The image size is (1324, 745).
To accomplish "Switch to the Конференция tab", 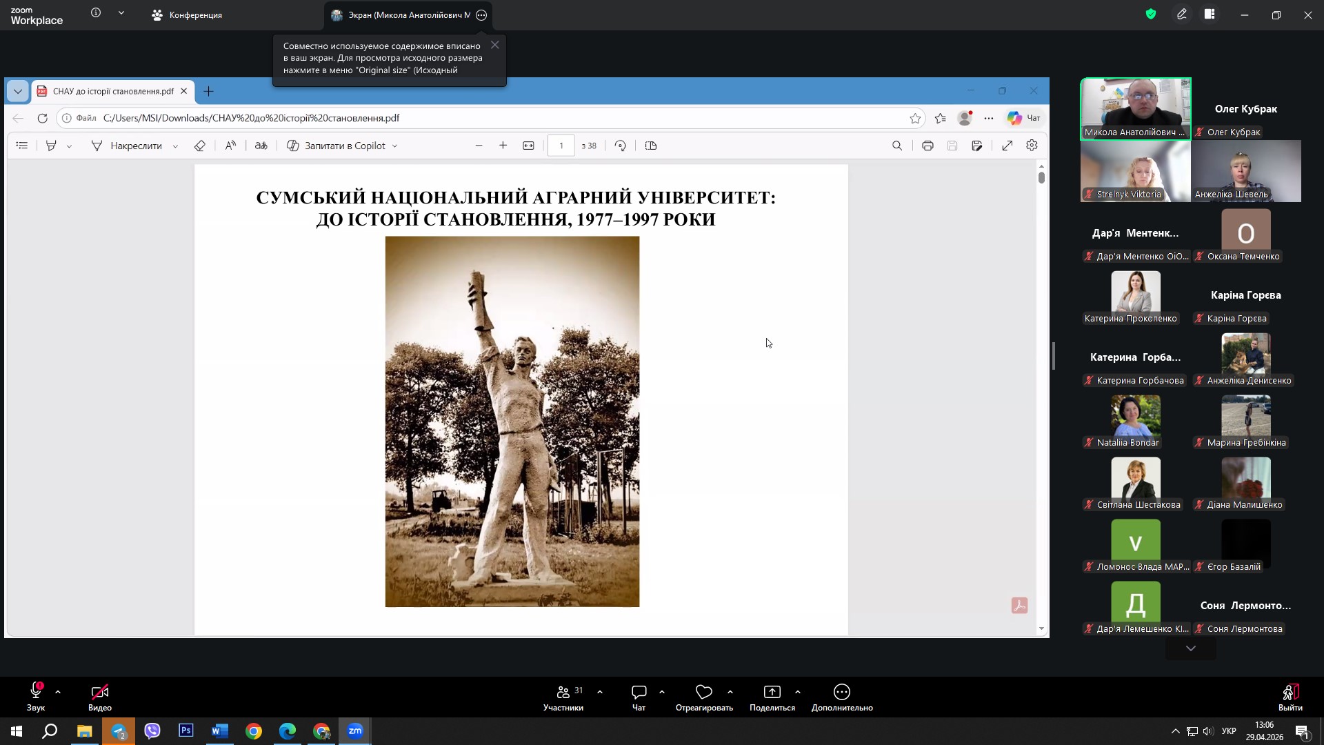I will [x=187, y=15].
